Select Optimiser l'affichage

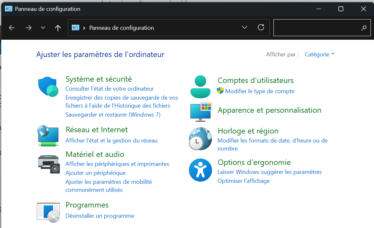(244, 181)
